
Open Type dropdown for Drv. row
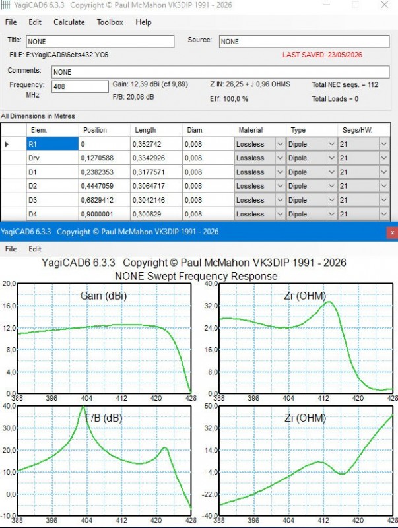[x=331, y=158]
